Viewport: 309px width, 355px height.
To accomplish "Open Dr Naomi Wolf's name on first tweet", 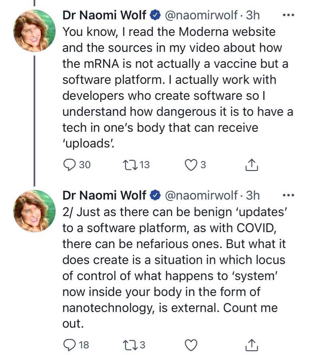I will 104,15.
